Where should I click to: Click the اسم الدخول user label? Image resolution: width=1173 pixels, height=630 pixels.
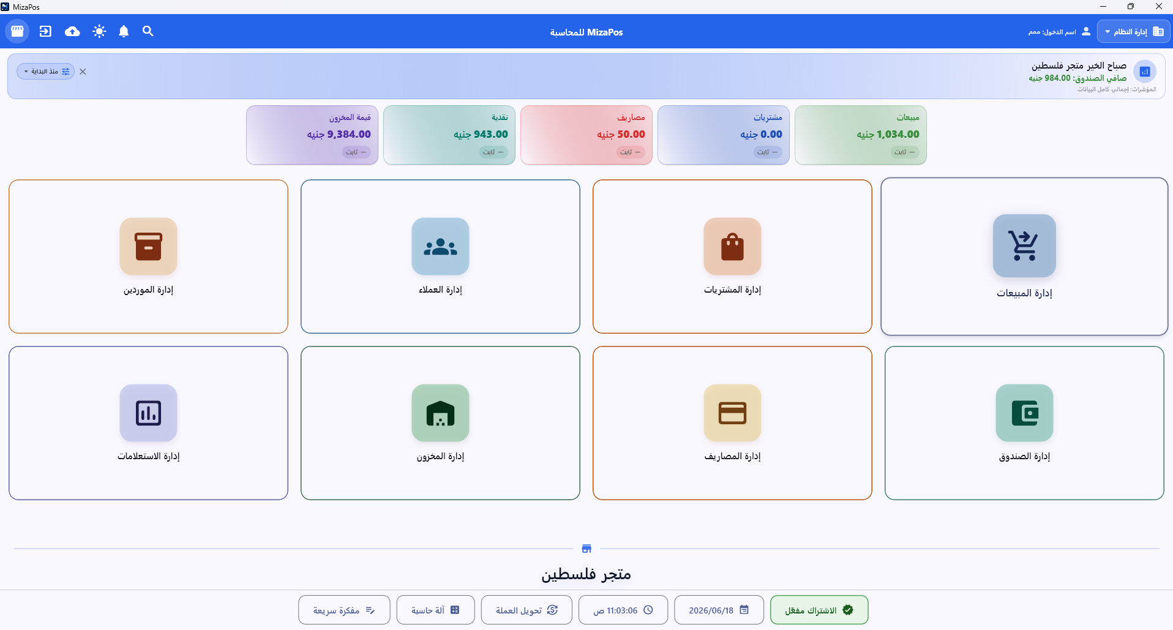[1052, 32]
